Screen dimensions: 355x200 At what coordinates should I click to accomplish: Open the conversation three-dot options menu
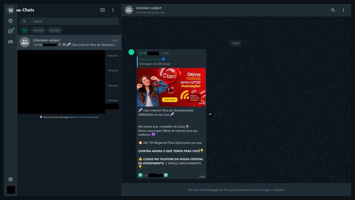point(343,10)
